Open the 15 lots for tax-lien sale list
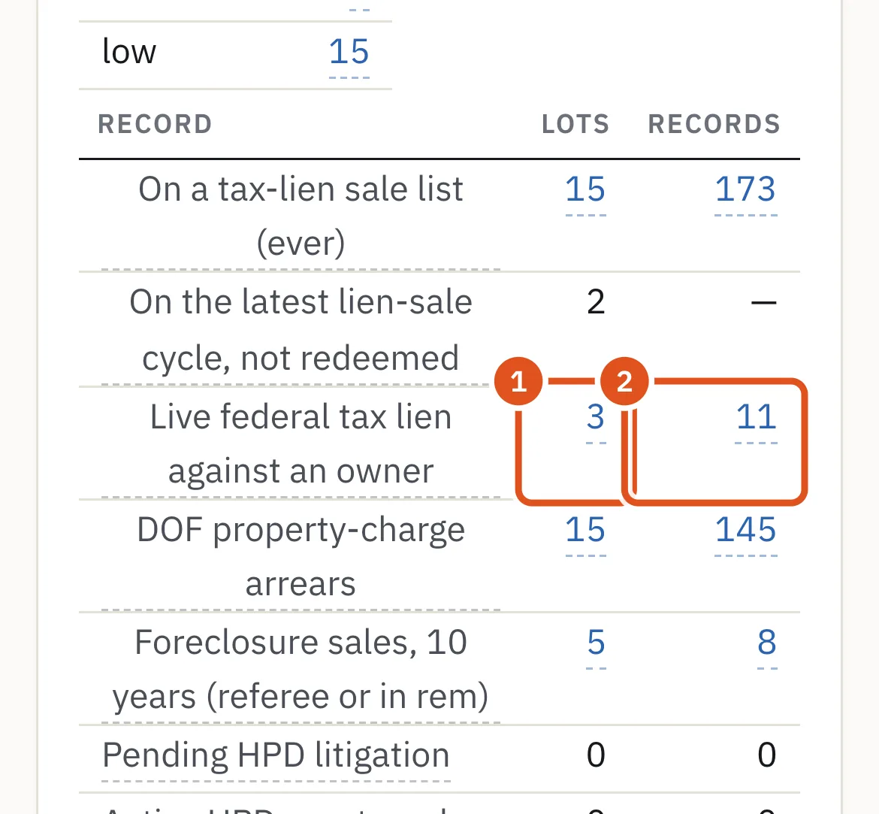The width and height of the screenshot is (879, 814). point(585,189)
